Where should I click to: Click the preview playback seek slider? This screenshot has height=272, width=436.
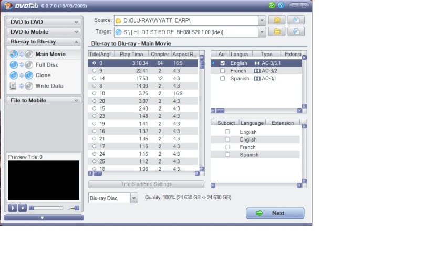(47, 208)
